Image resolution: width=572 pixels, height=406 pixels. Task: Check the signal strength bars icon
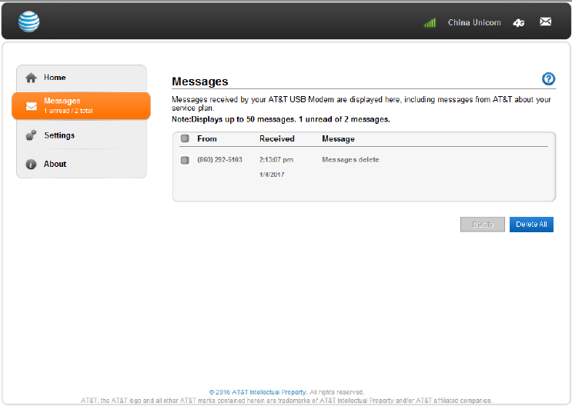[x=430, y=23]
